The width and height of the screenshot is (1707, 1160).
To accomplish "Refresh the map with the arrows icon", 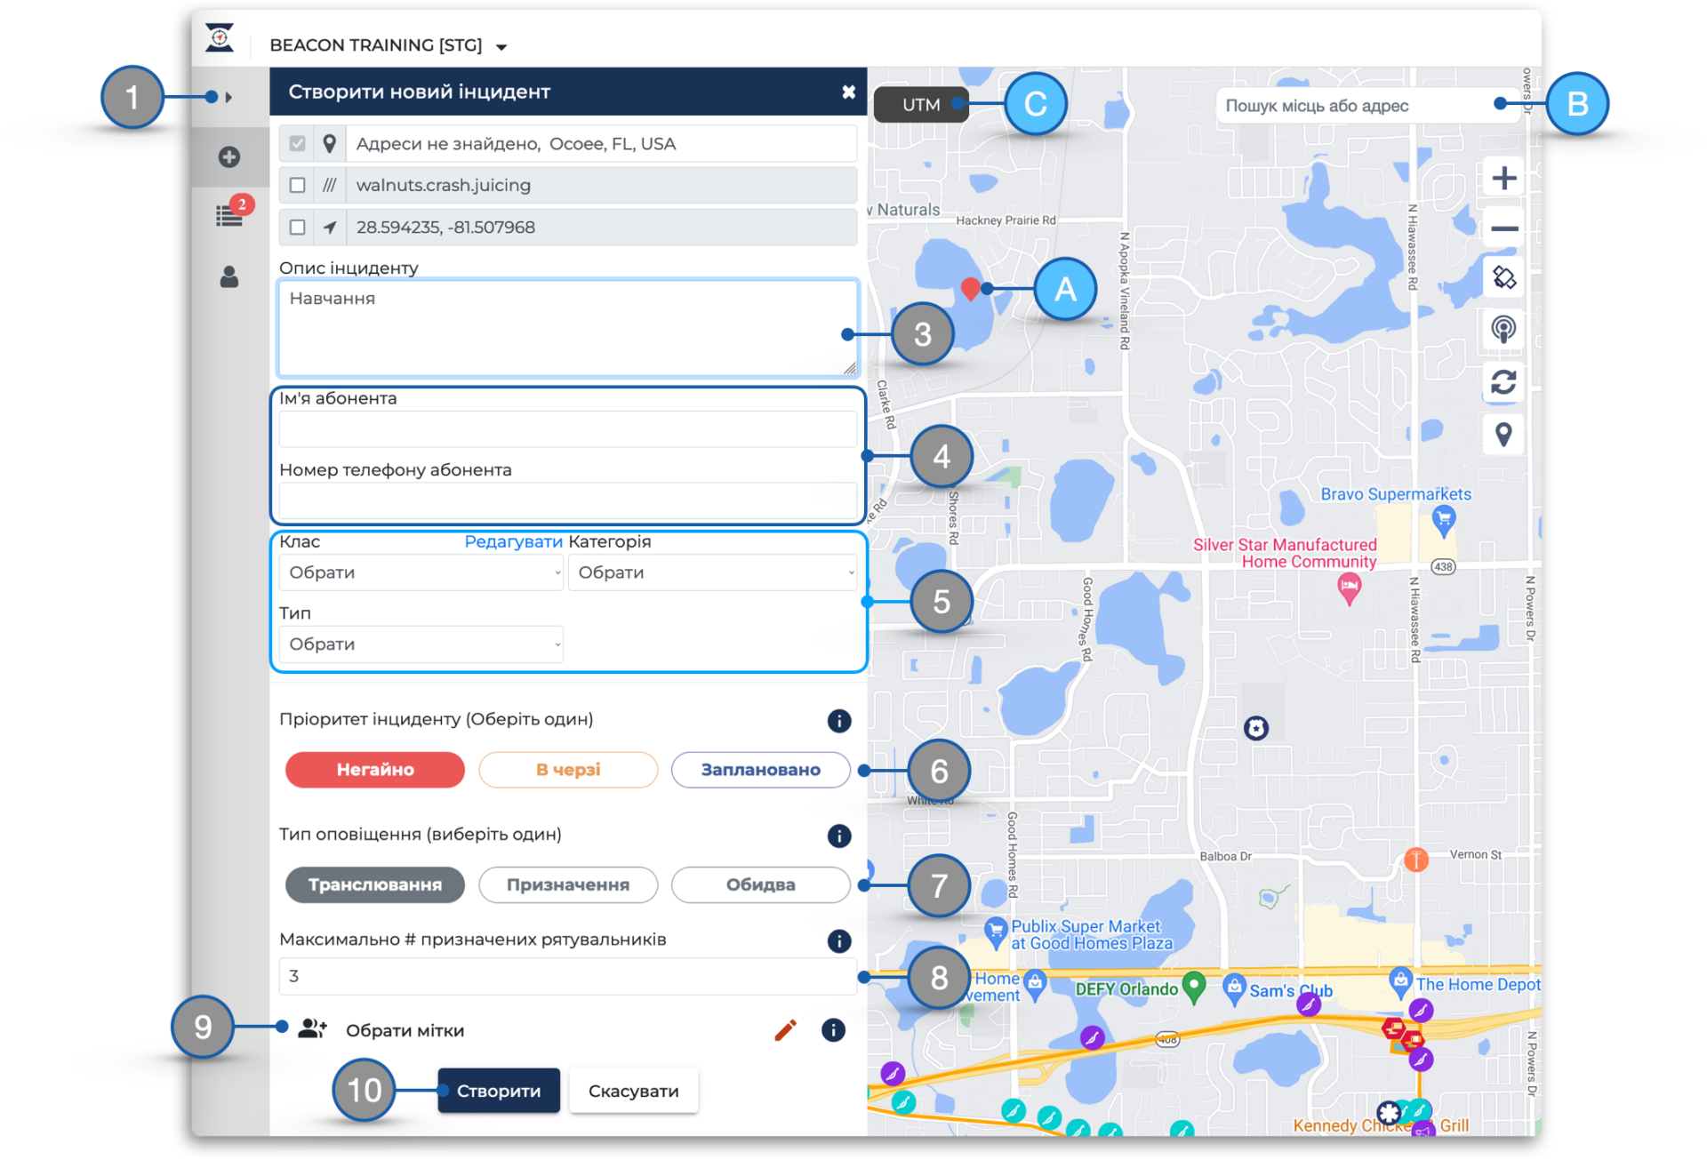I will click(1503, 382).
